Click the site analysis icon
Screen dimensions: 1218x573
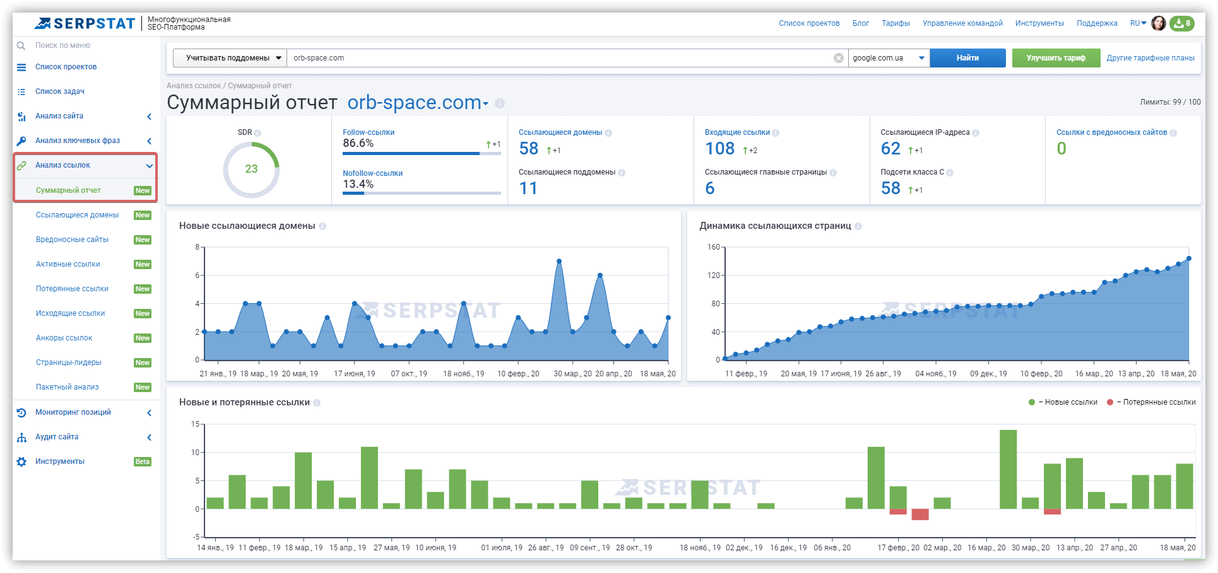click(21, 116)
